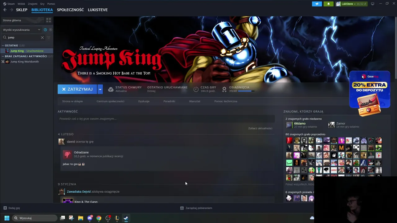Image resolution: width=397 pixels, height=223 pixels.
Task: Open Steam taskbar icon
Action: click(x=126, y=218)
